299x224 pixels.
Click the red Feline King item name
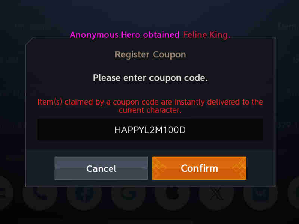[x=207, y=35]
